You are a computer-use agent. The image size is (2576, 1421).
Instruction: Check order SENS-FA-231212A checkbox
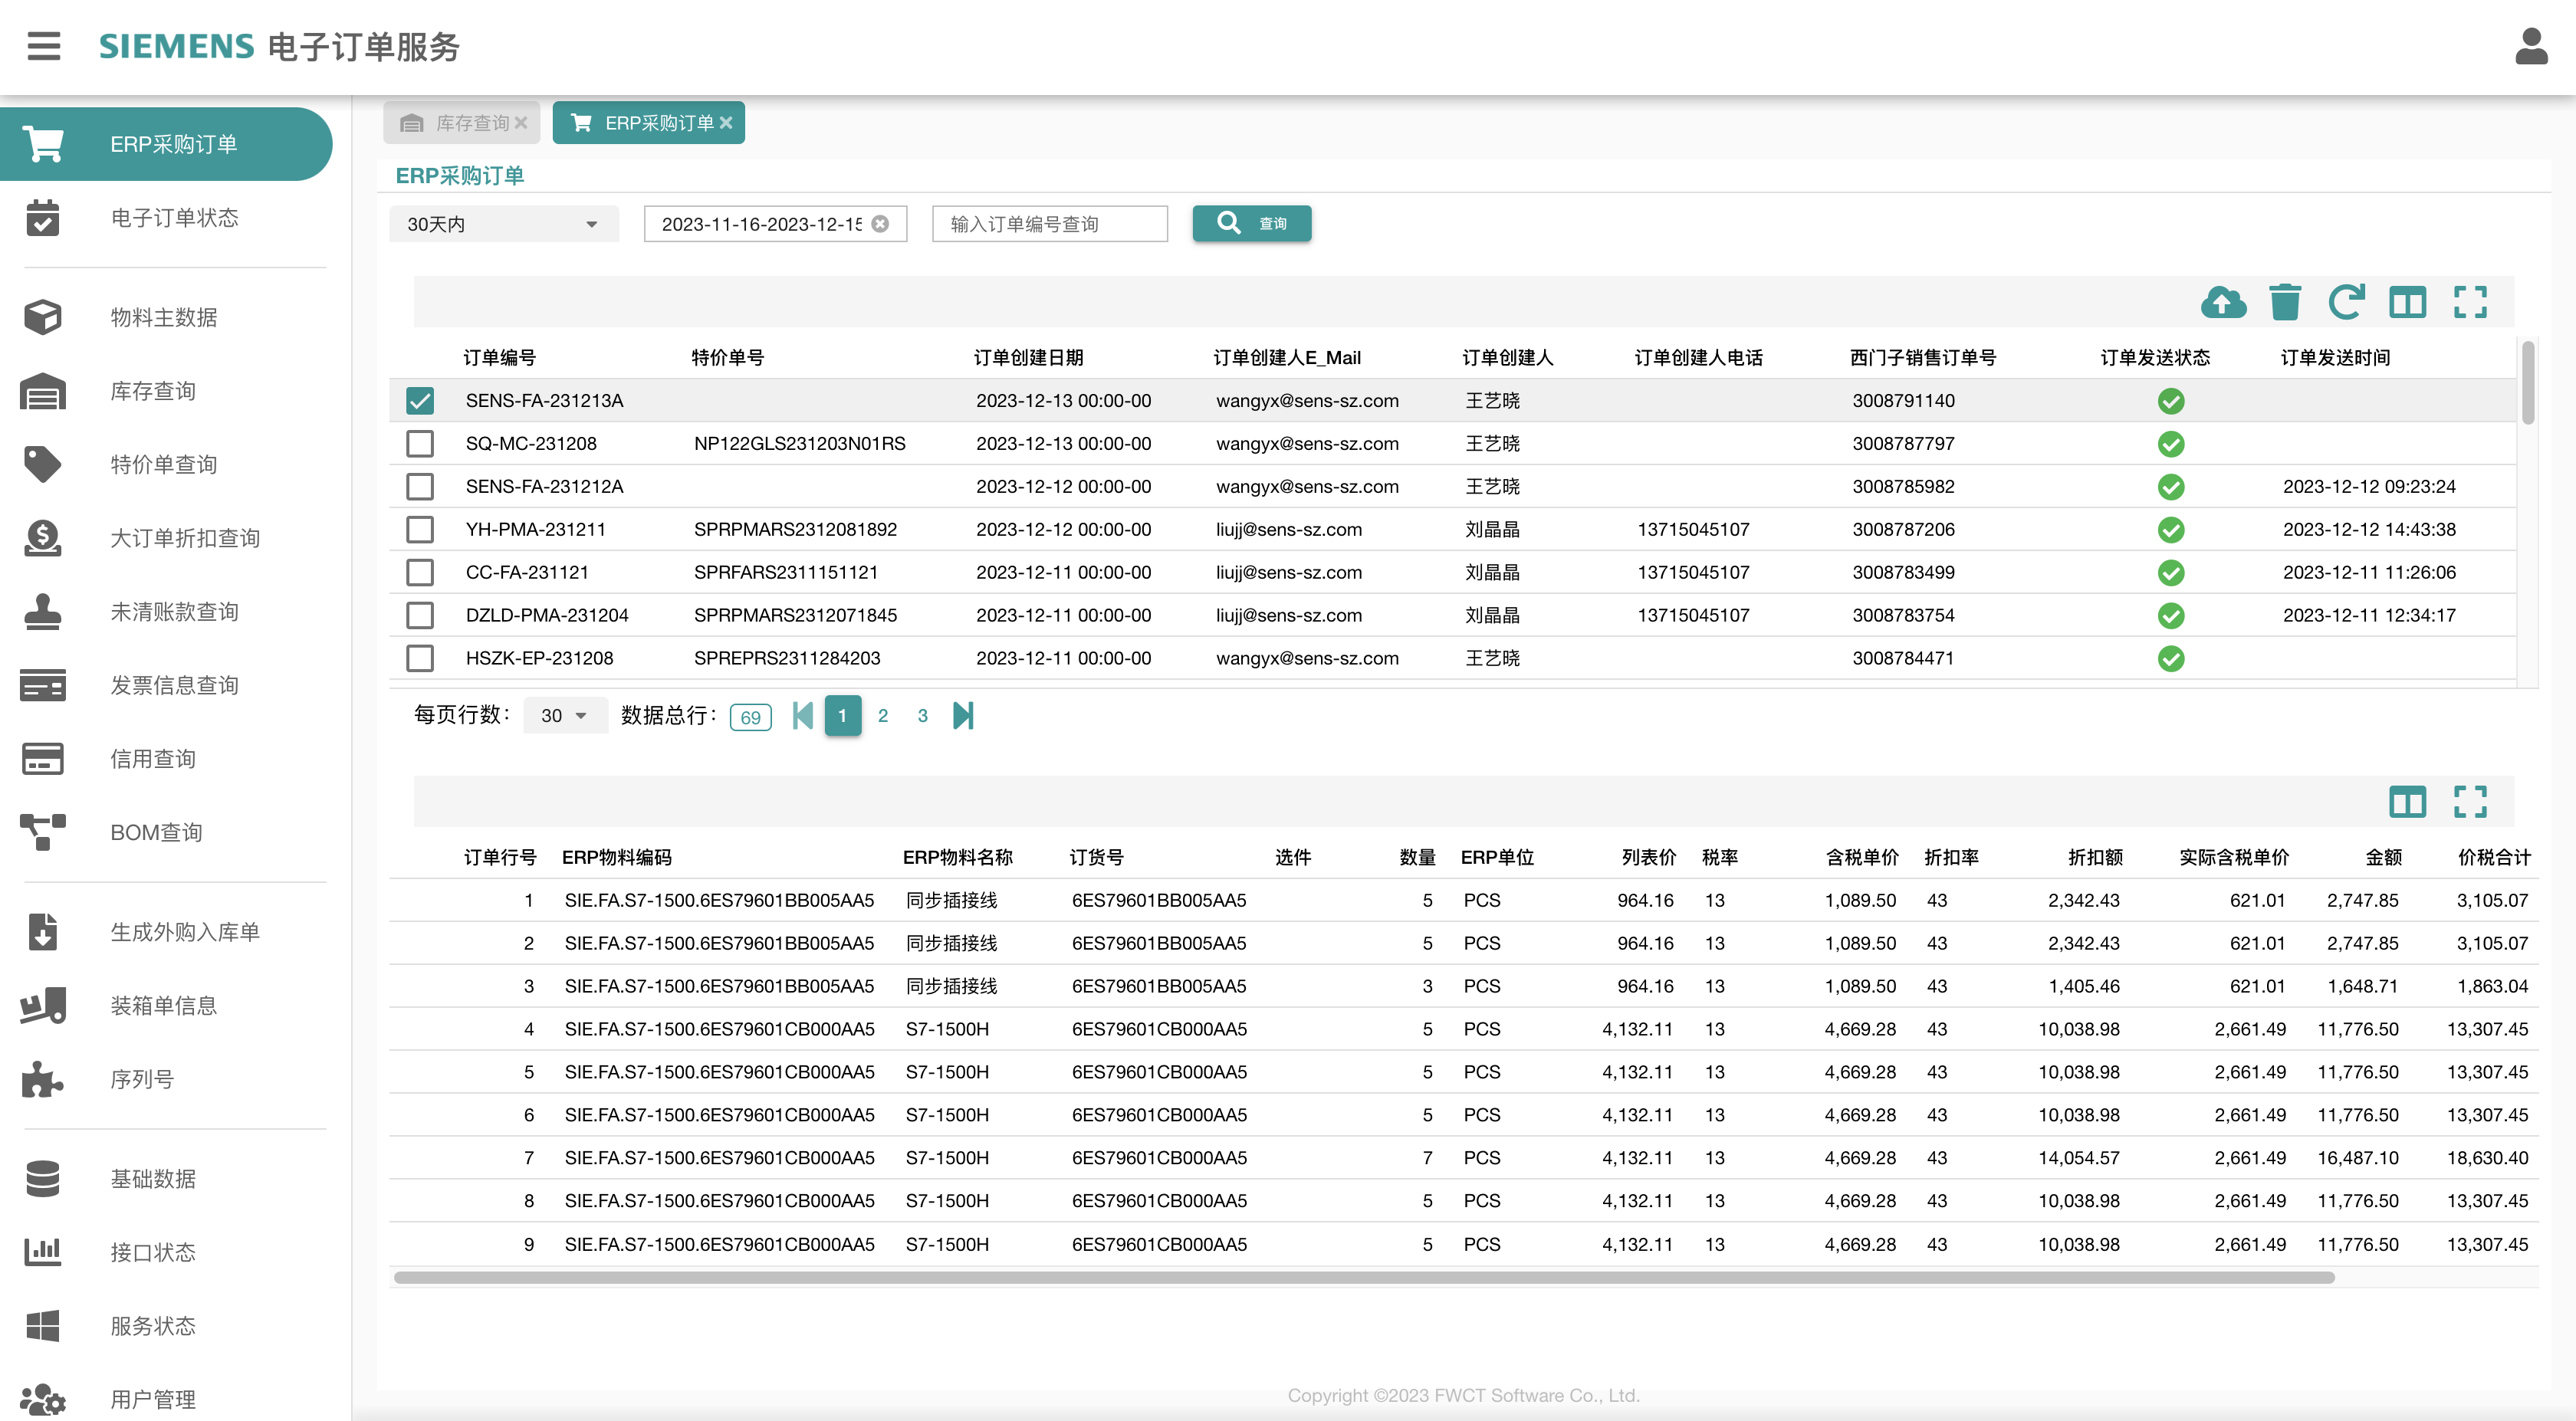420,487
